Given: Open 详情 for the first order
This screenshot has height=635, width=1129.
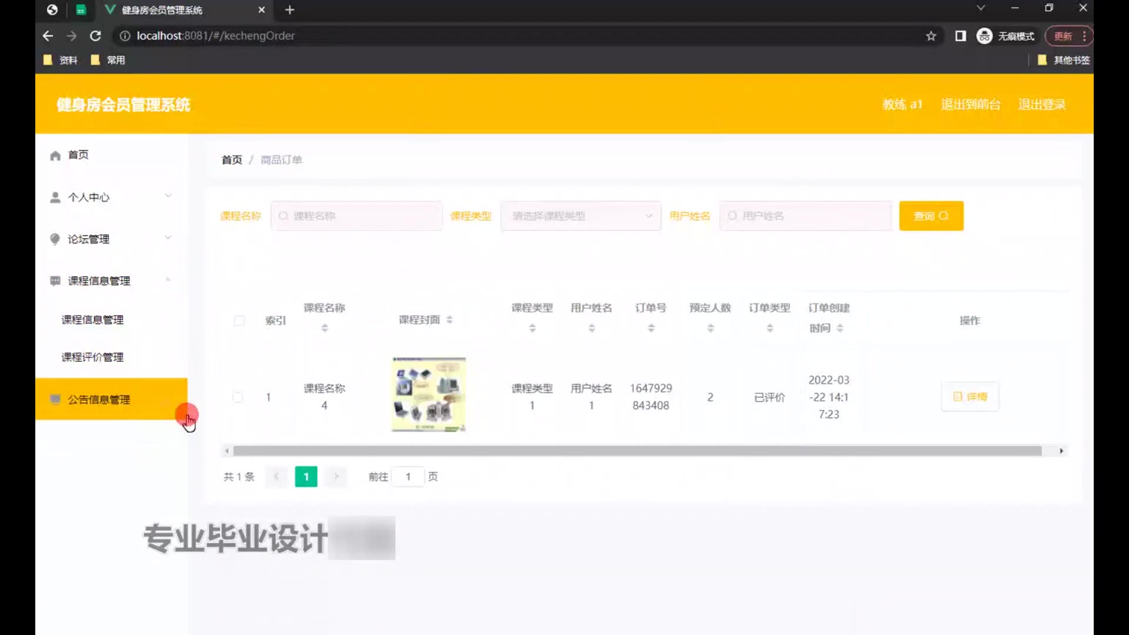Looking at the screenshot, I should click(970, 397).
